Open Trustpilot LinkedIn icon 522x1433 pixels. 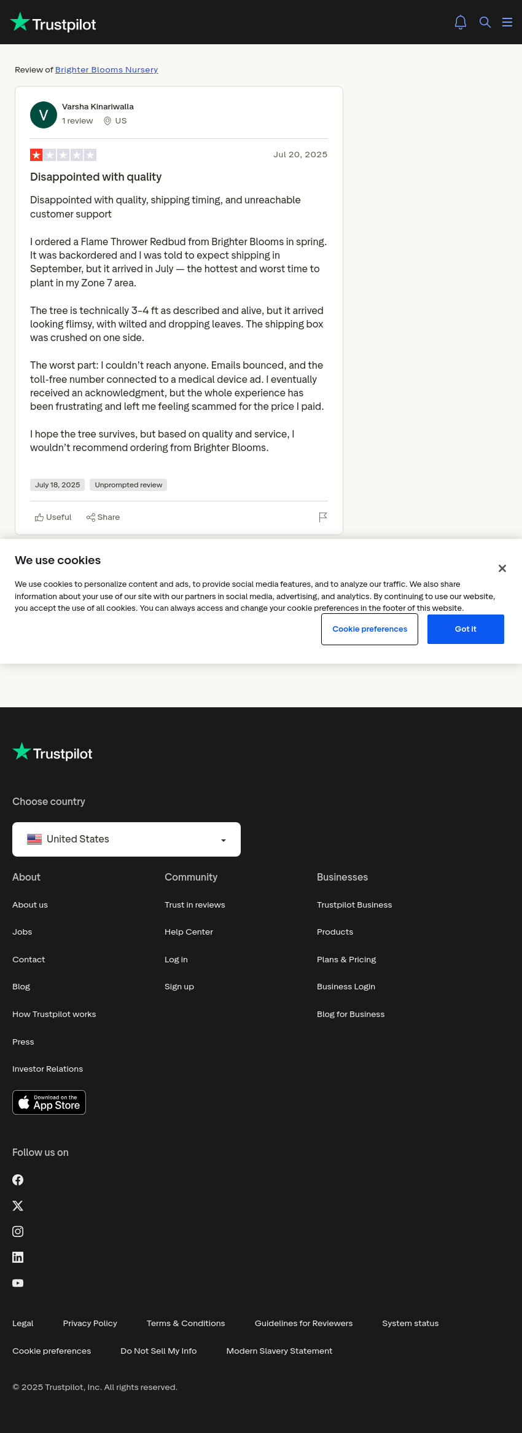pyautogui.click(x=18, y=1257)
